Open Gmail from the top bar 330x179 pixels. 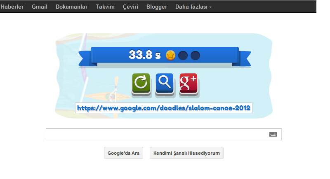[39, 7]
